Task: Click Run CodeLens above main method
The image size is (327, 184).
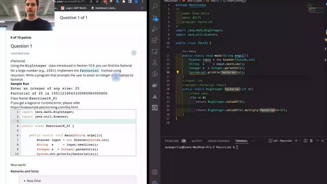Action: click(x=184, y=51)
